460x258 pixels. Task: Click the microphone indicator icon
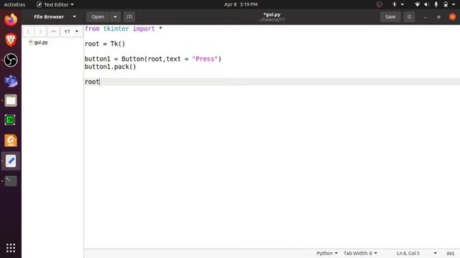pos(436,4)
